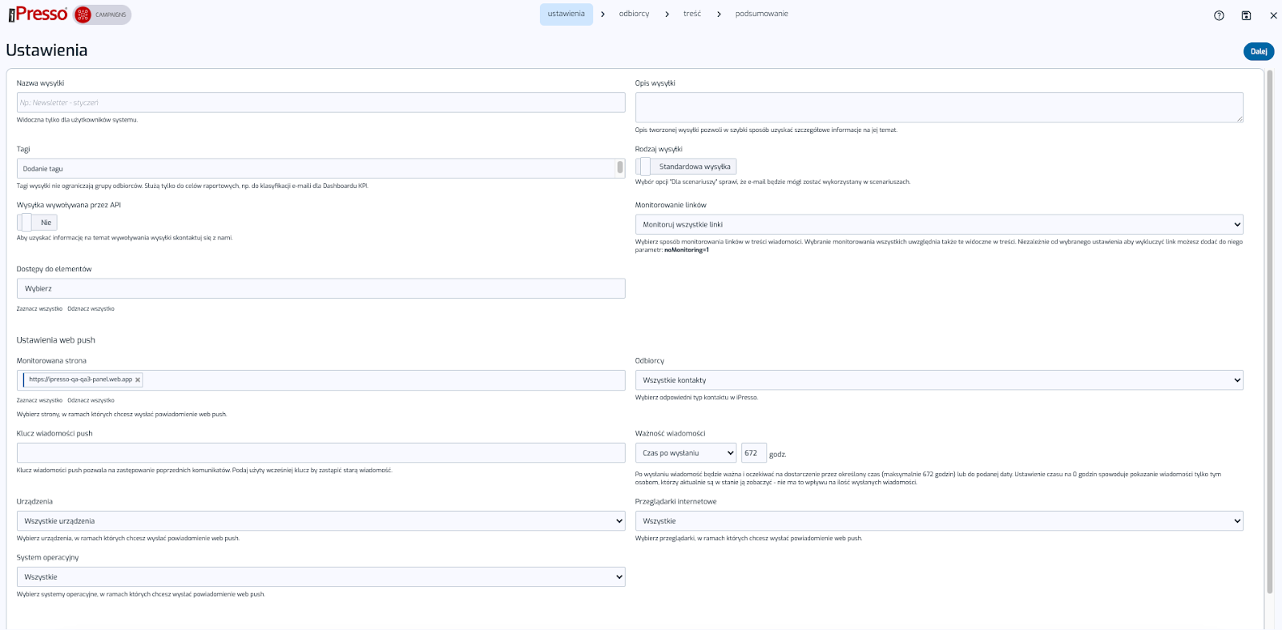This screenshot has width=1282, height=630.
Task: Go to the odbiorcy step
Action: [x=634, y=14]
